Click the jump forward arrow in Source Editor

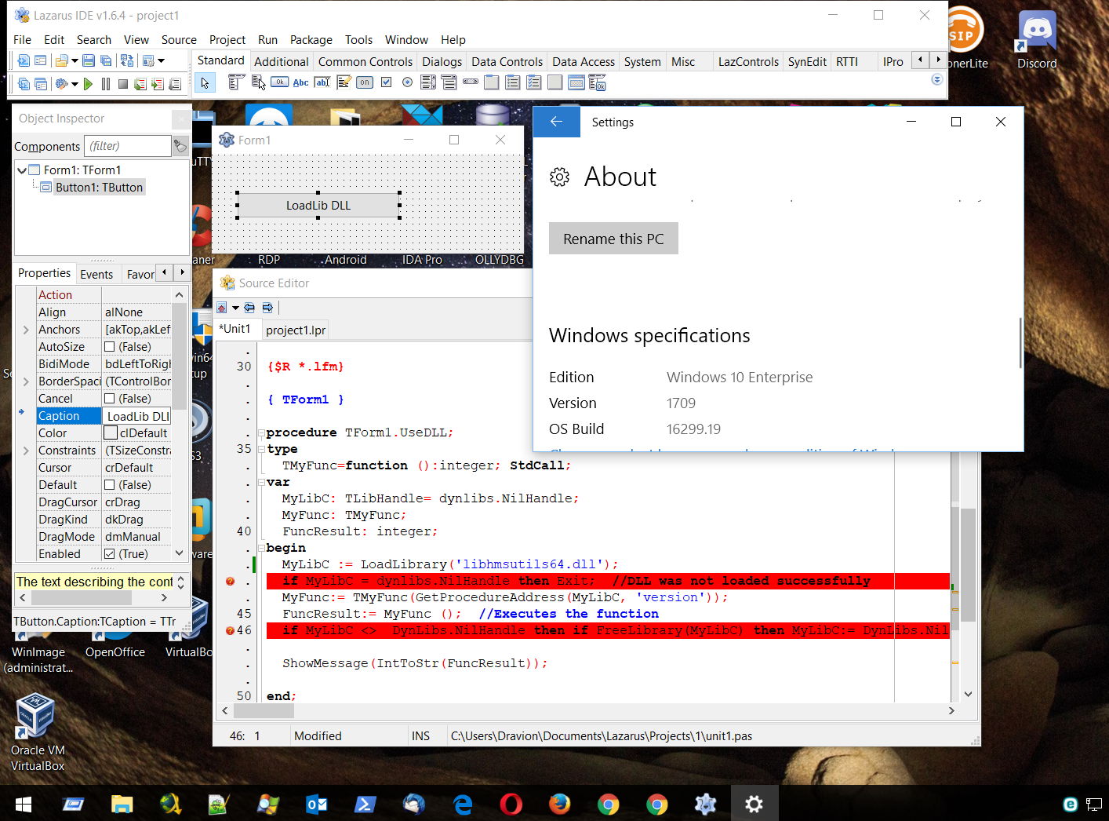pos(267,307)
